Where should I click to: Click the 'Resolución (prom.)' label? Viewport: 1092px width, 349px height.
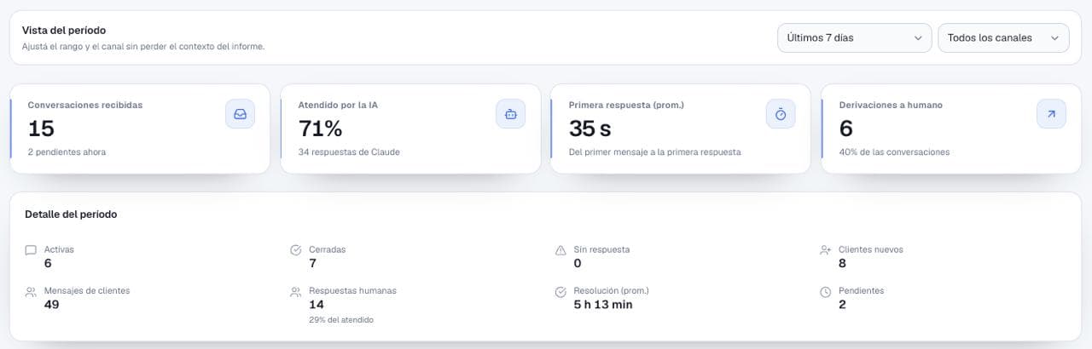tap(612, 290)
